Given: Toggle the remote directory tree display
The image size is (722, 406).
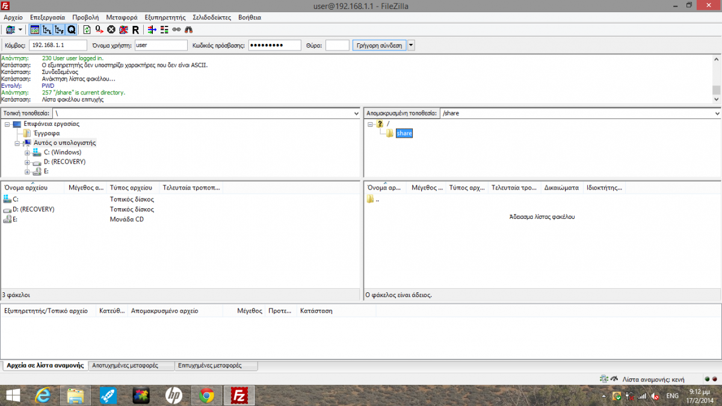Looking at the screenshot, I should point(59,29).
